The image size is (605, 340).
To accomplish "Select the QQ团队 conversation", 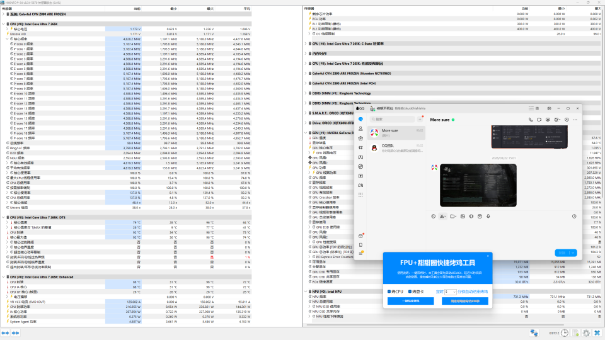I will pyautogui.click(x=396, y=147).
